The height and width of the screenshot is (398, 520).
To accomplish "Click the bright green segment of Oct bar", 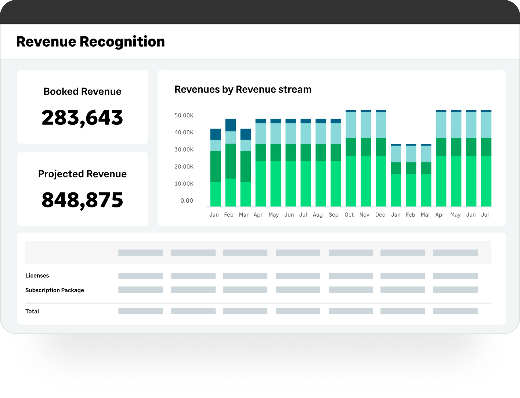I will point(351,181).
